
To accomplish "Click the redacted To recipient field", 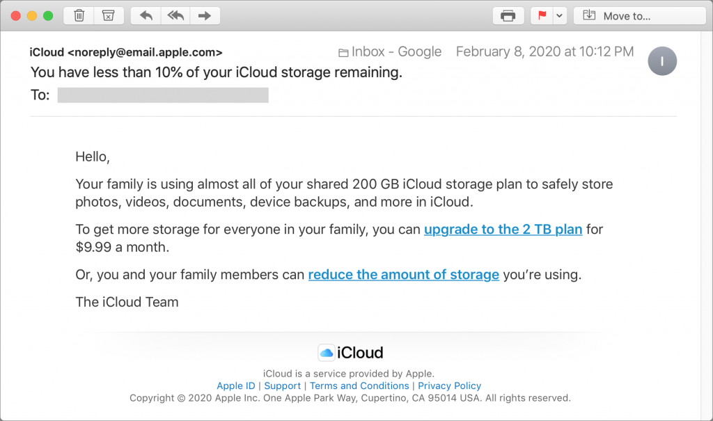I will pyautogui.click(x=163, y=95).
